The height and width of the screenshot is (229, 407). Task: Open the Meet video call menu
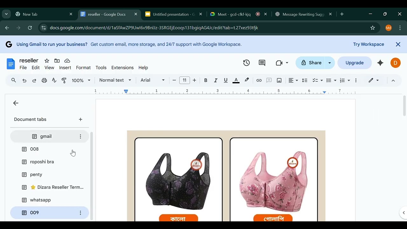[282, 63]
